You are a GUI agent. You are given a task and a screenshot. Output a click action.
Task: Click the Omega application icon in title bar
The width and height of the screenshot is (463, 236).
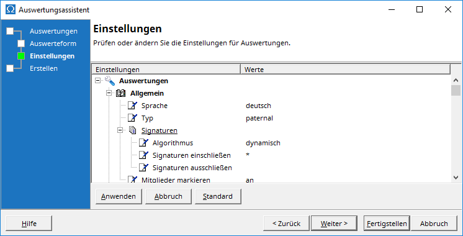(11, 9)
